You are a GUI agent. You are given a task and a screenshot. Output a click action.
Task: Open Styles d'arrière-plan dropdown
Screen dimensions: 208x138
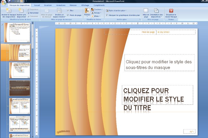click(x=116, y=10)
